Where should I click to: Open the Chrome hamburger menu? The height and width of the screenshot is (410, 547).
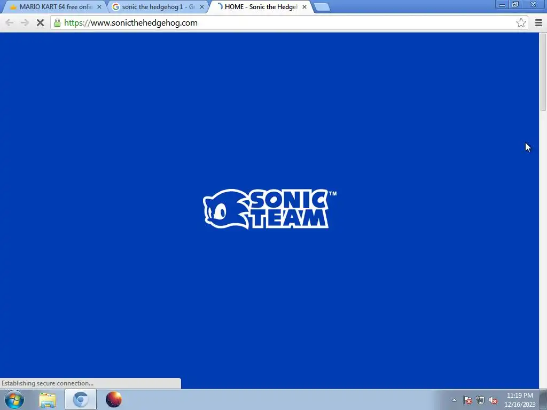[x=538, y=23]
